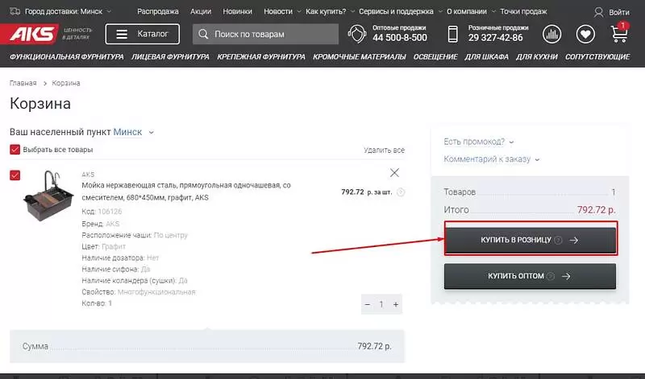The width and height of the screenshot is (645, 379).
Task: Open 'ФУНКЦИОНАЛЬНАЯ ФУРНИТУРА' category menu
Action: click(66, 57)
